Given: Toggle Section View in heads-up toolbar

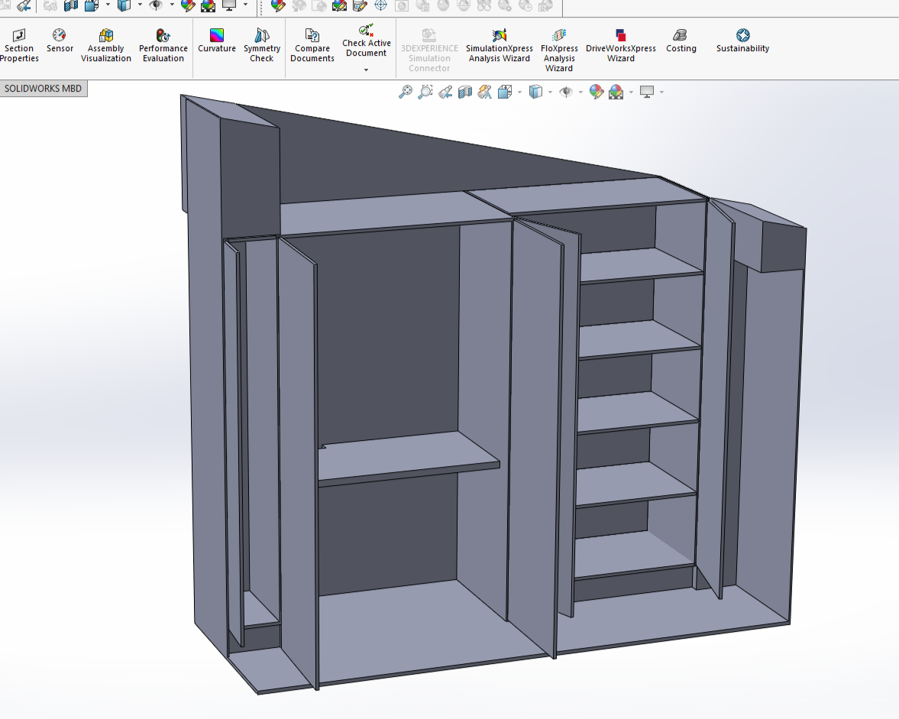Looking at the screenshot, I should pos(465,92).
